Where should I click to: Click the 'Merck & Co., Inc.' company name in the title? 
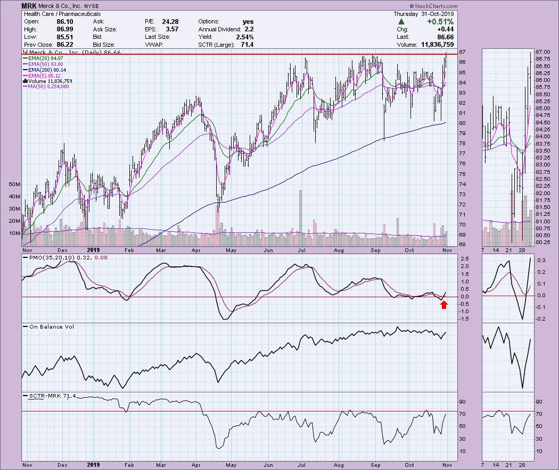pos(59,6)
